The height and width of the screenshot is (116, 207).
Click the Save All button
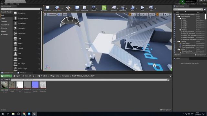(x=27, y=76)
